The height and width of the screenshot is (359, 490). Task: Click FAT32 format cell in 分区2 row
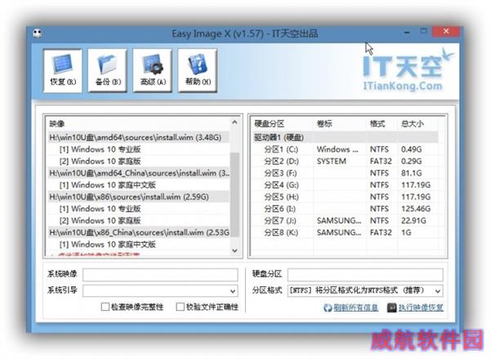(x=381, y=161)
